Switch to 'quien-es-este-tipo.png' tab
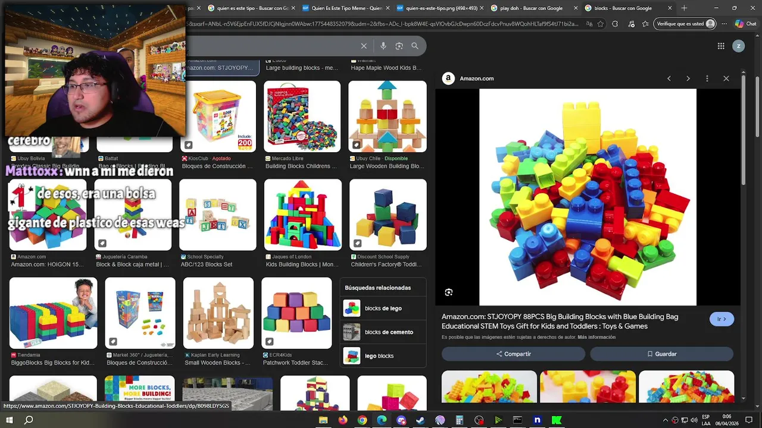Screen dimensions: 762x428 point(439,8)
